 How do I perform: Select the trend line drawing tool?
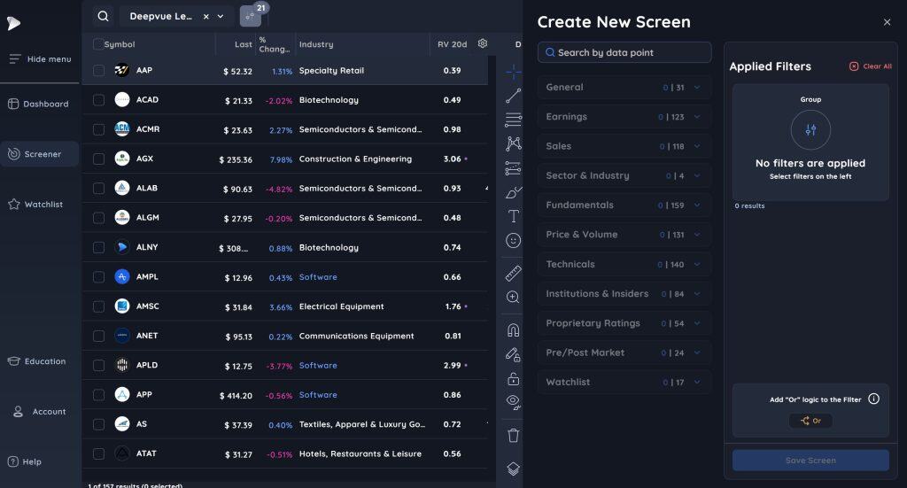[513, 96]
